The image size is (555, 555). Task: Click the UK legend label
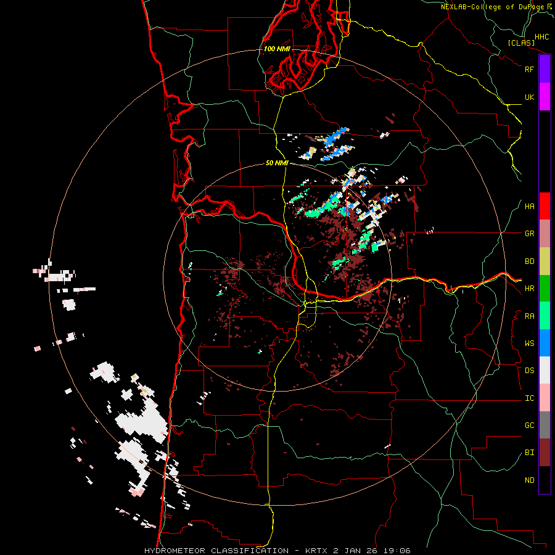(x=529, y=97)
